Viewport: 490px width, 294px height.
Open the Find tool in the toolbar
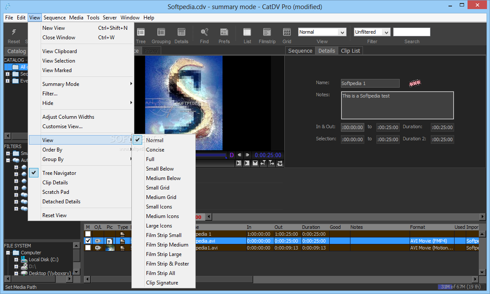coord(204,32)
